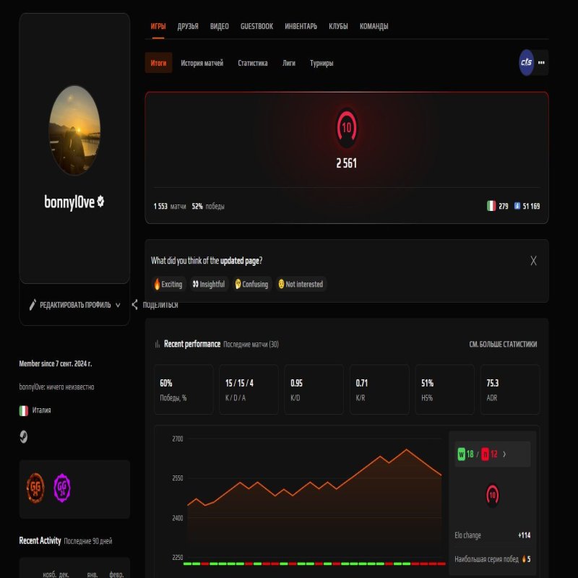
Task: Select the Exciting feedback pill
Action: (x=168, y=284)
